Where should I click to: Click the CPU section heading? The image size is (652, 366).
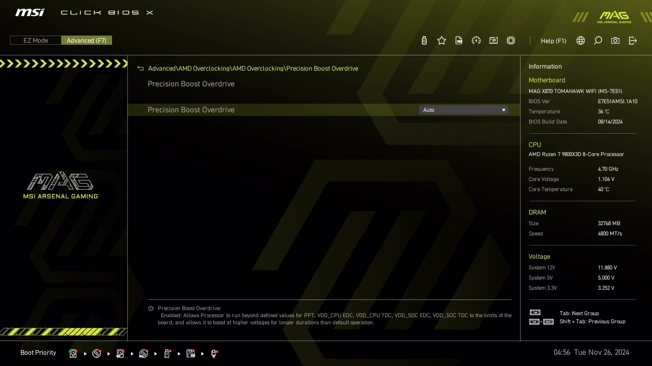535,145
